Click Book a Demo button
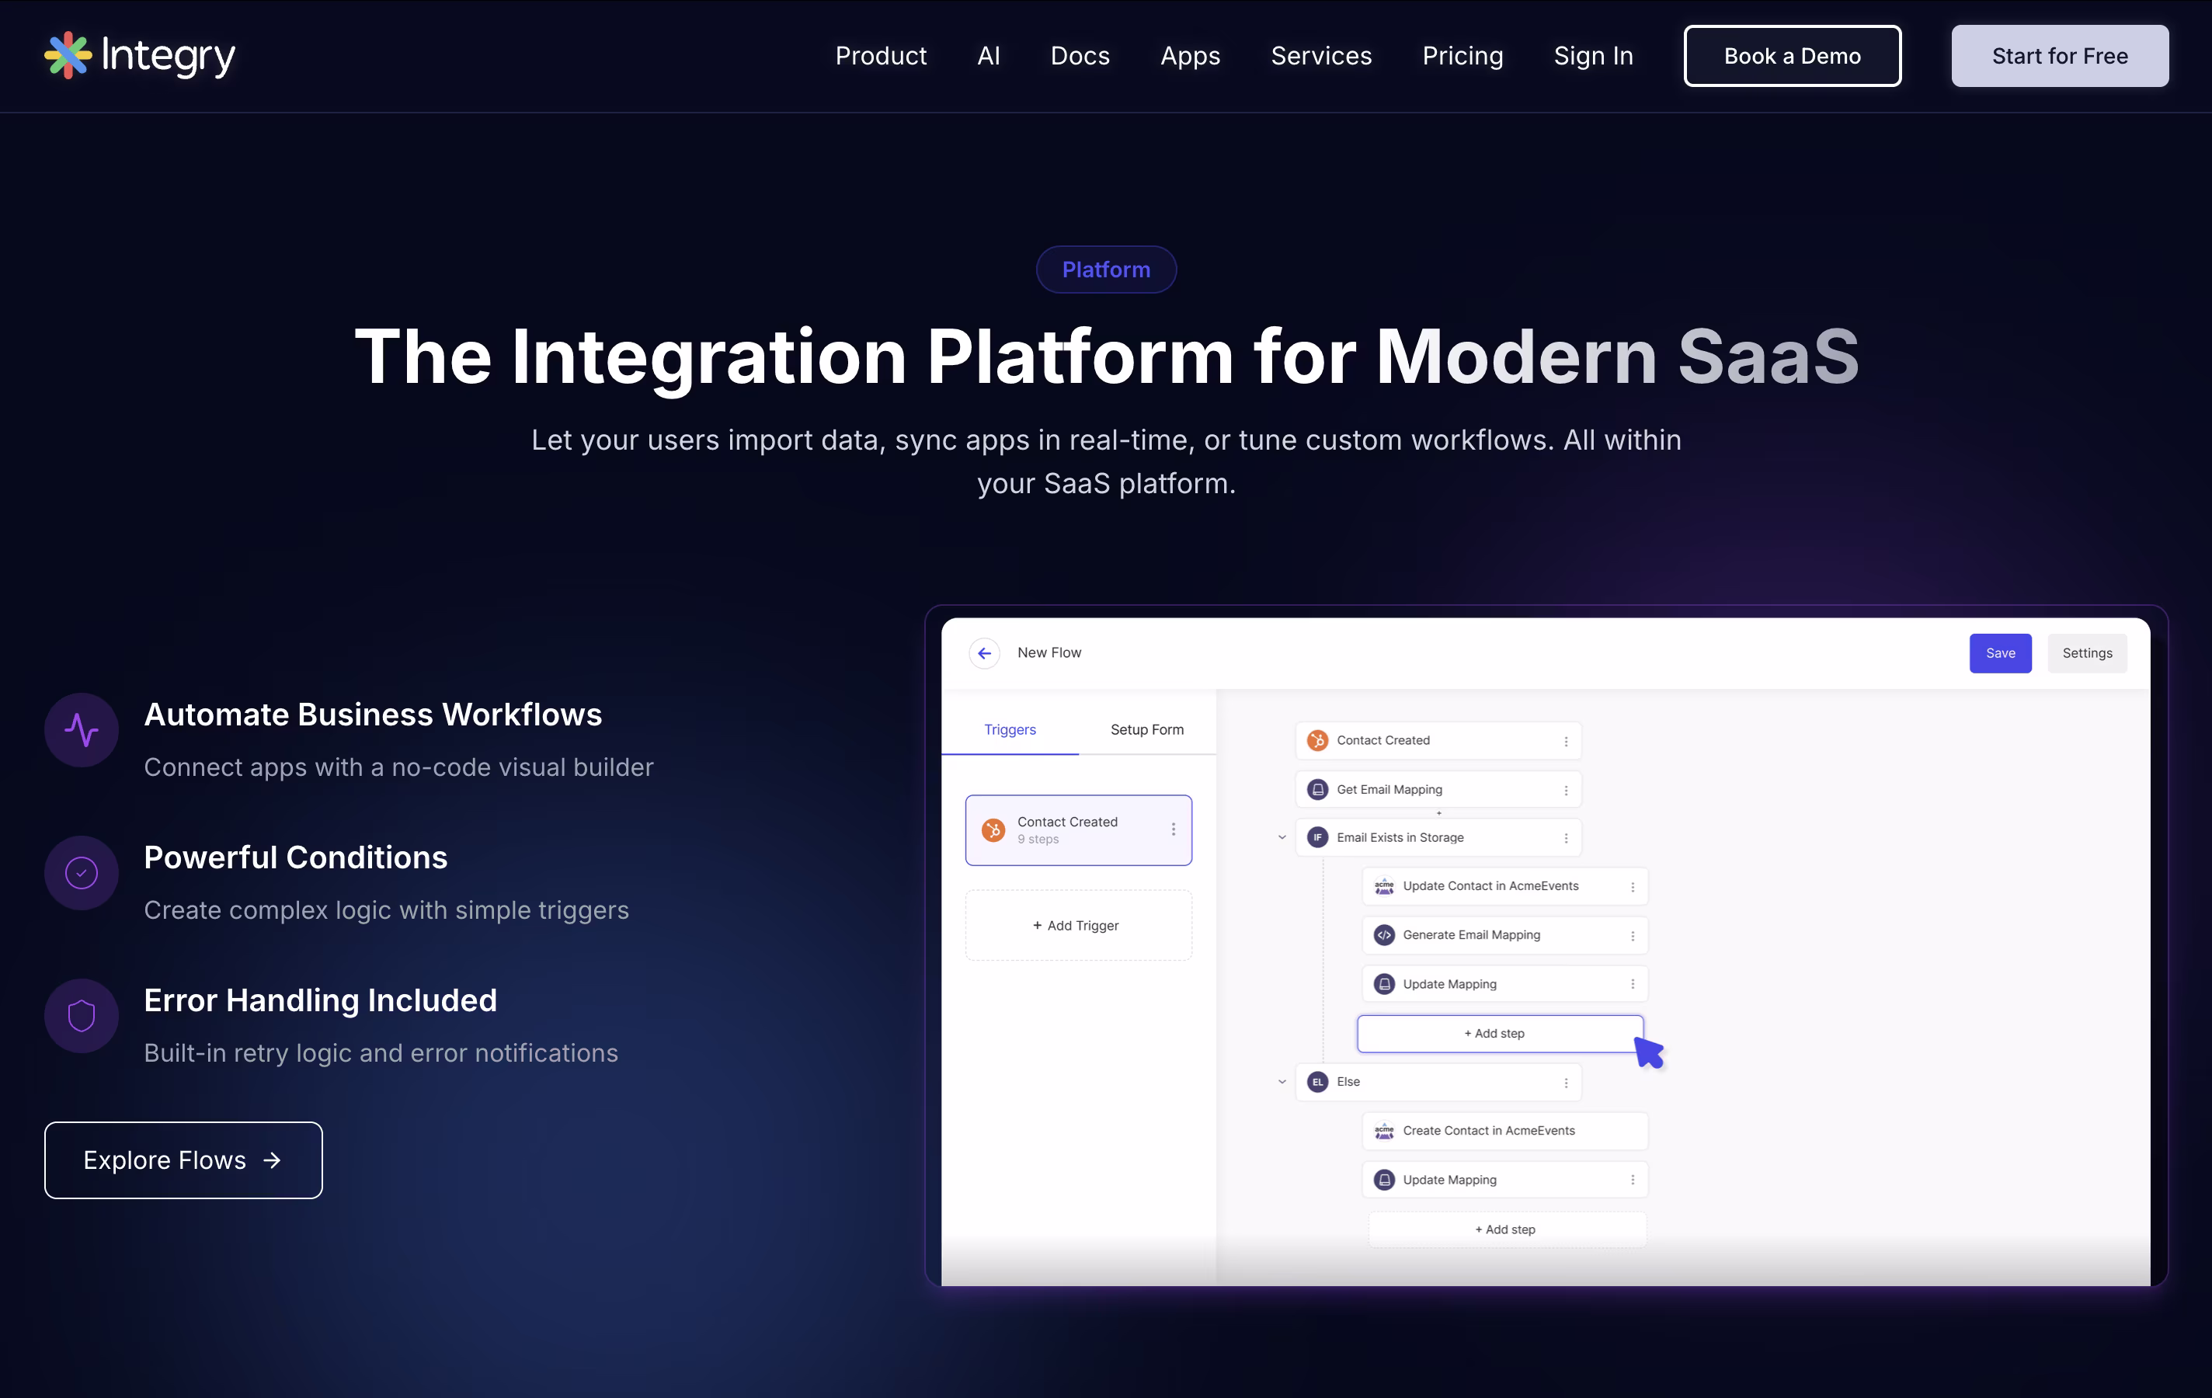 (1791, 56)
